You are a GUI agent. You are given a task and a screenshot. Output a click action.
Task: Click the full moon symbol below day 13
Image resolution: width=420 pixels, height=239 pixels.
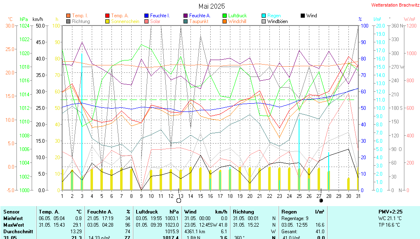pos(179,201)
